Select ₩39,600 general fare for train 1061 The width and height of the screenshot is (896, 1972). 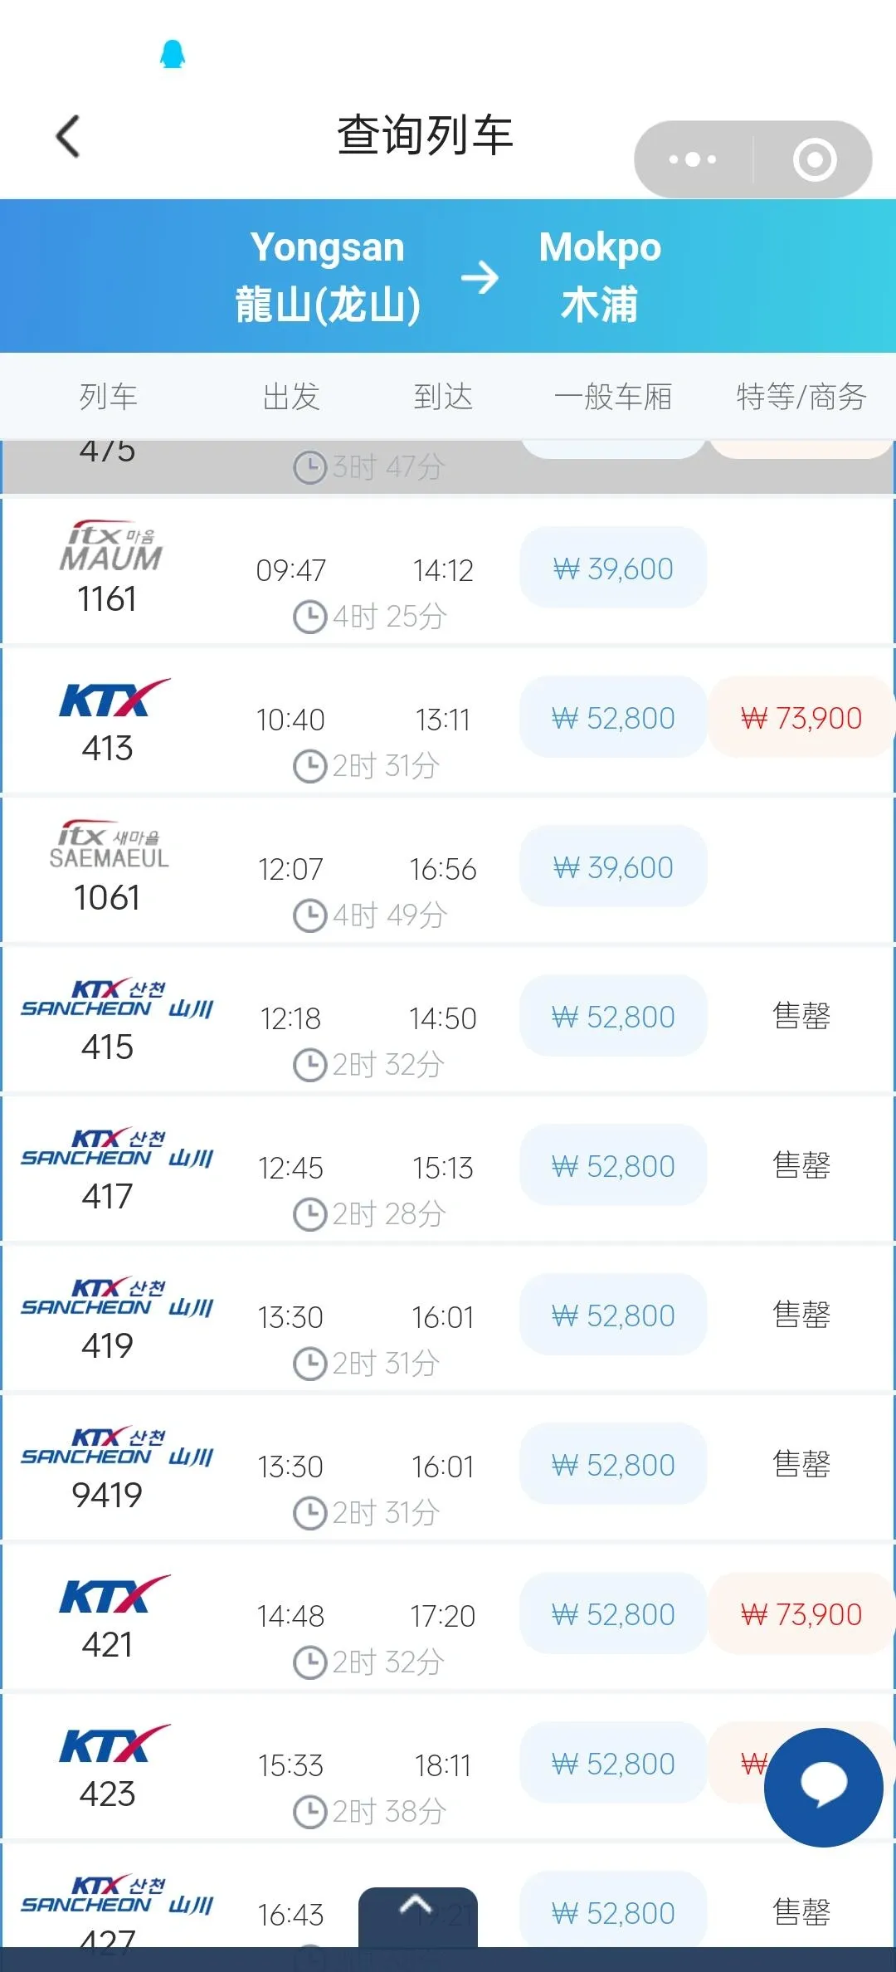coord(613,867)
